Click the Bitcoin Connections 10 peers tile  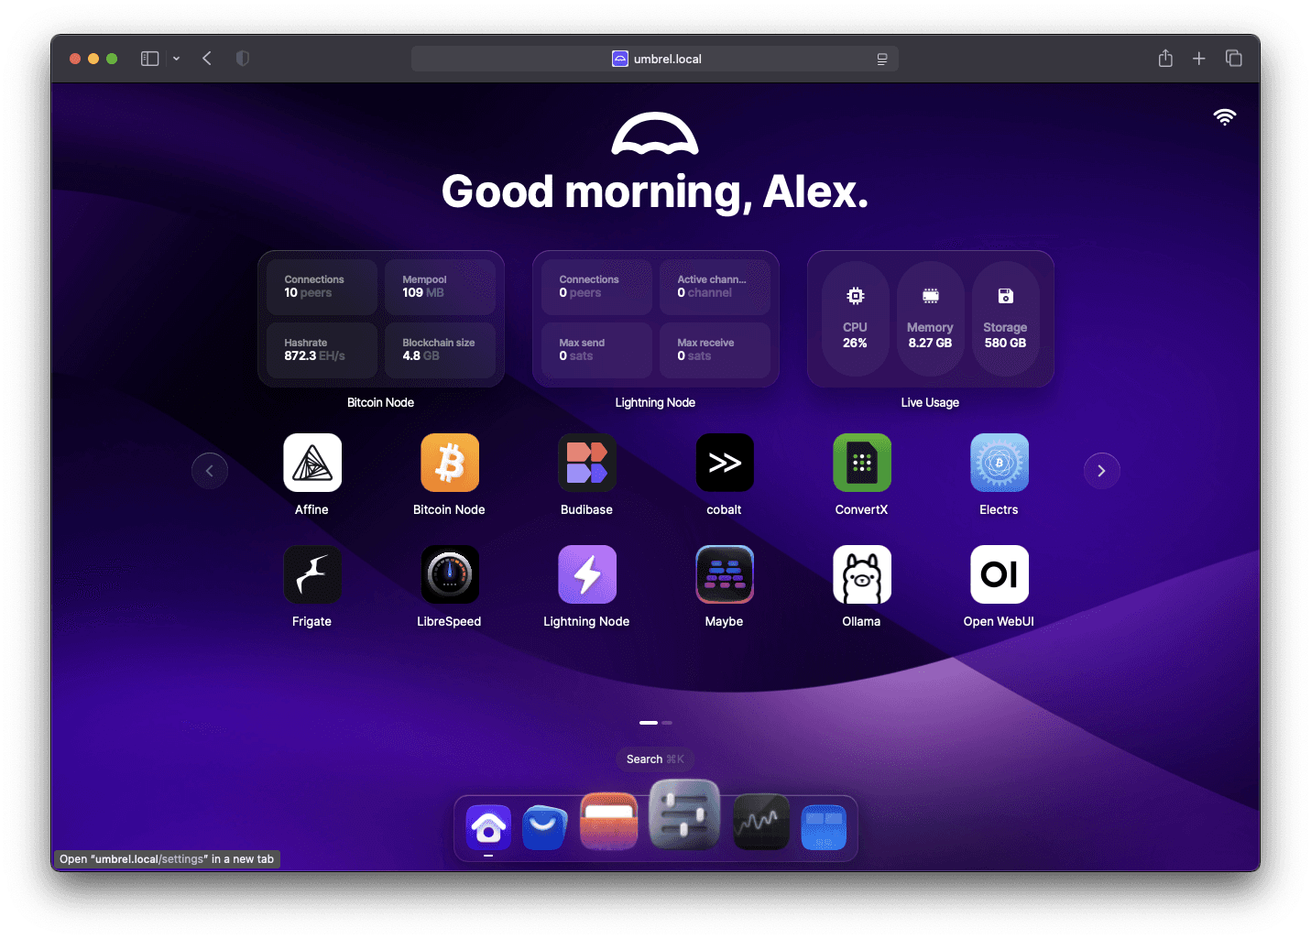point(322,287)
